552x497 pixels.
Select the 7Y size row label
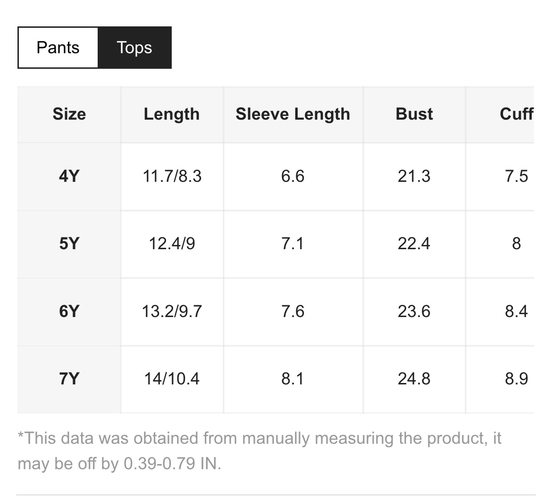pyautogui.click(x=69, y=379)
